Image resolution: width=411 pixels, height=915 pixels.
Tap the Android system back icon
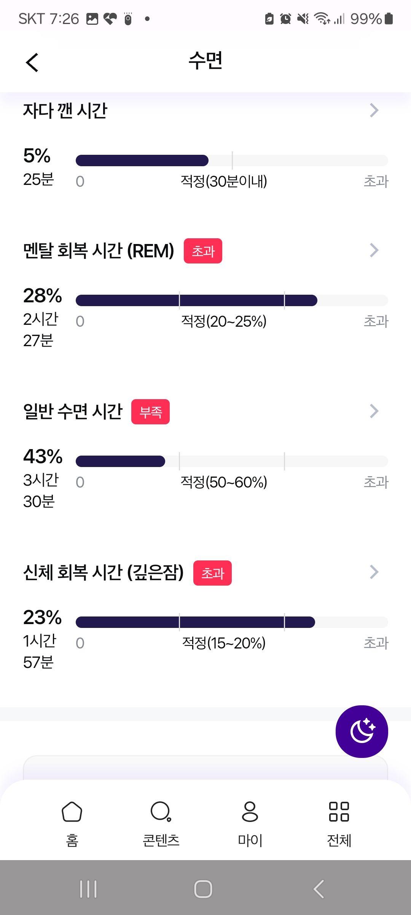[x=319, y=889]
